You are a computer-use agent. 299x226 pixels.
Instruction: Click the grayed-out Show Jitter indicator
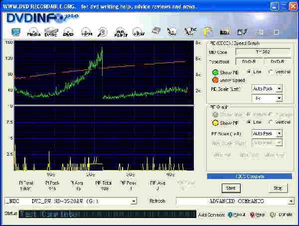pos(215,115)
